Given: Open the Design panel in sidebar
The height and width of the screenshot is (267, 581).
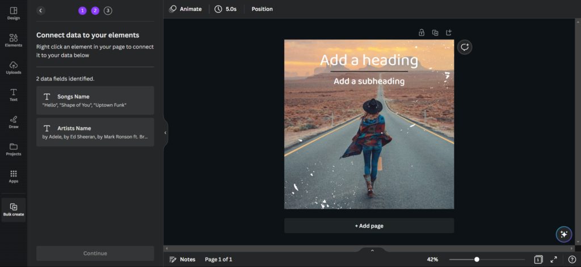Looking at the screenshot, I should coord(14,14).
